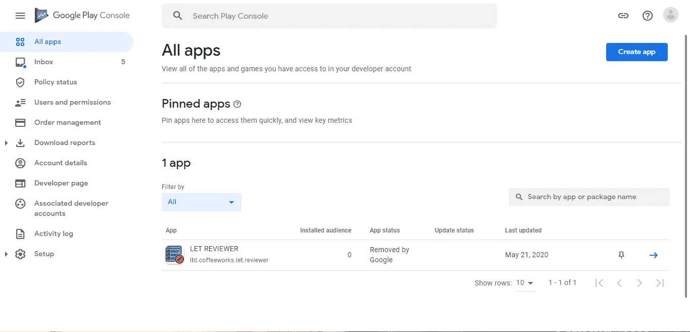Click package name ltd.coffeeworks.let.reviewer
The height and width of the screenshot is (332, 690).
[229, 260]
